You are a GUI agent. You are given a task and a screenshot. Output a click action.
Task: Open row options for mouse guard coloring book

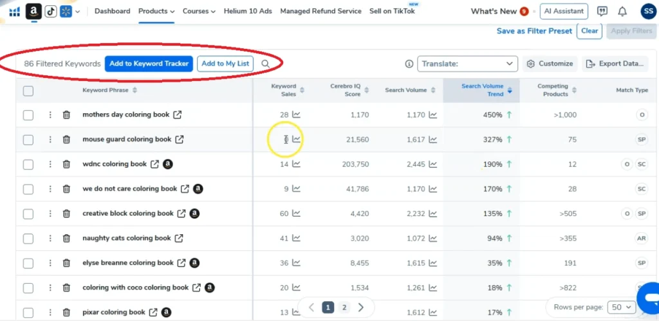[50, 140]
